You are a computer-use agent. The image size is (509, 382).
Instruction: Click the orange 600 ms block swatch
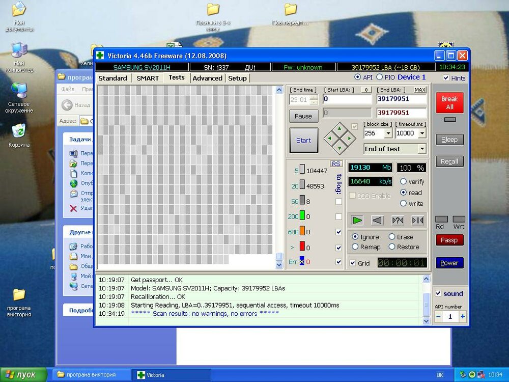click(x=302, y=232)
